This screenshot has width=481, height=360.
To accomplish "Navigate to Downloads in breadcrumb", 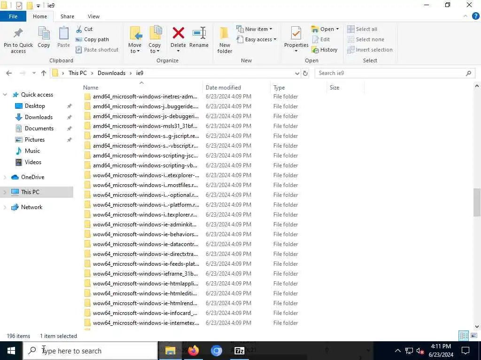I will click(x=111, y=73).
